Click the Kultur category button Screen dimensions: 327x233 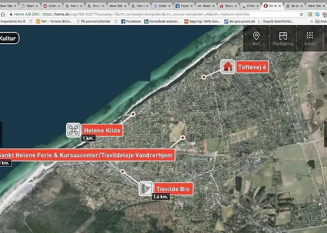pyautogui.click(x=8, y=38)
